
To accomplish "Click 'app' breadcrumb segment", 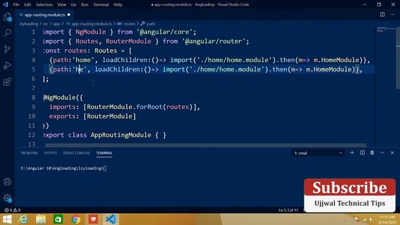I will point(56,24).
